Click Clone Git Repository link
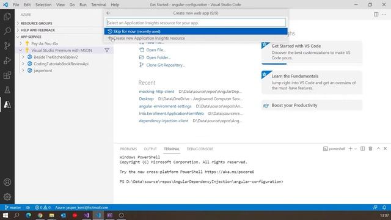 [166, 65]
